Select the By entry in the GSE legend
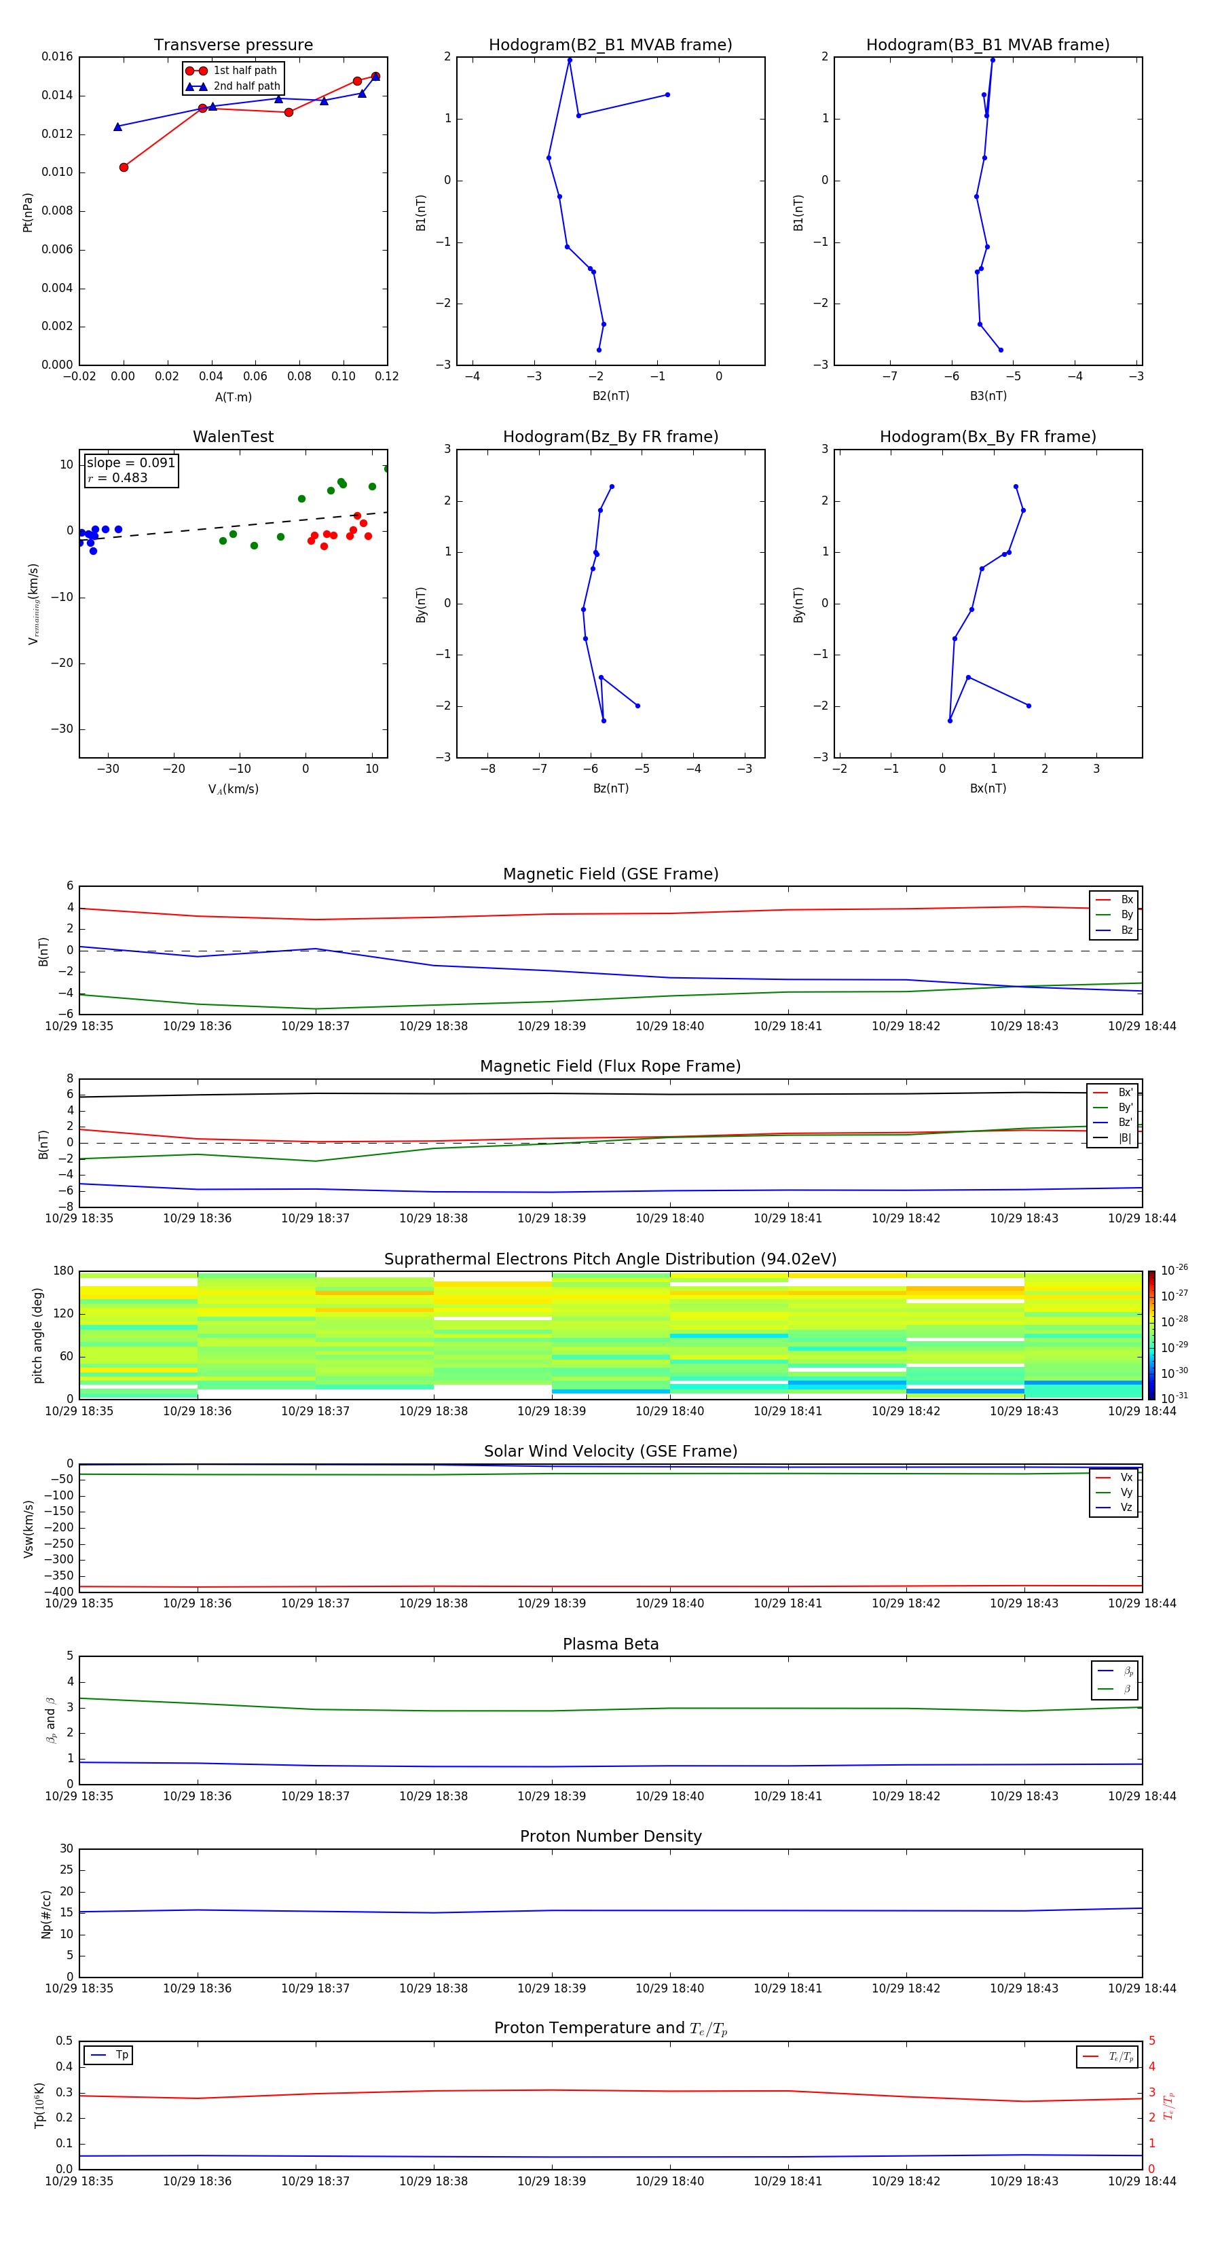Viewport: 1222px width, 2241px height. coord(1114,914)
